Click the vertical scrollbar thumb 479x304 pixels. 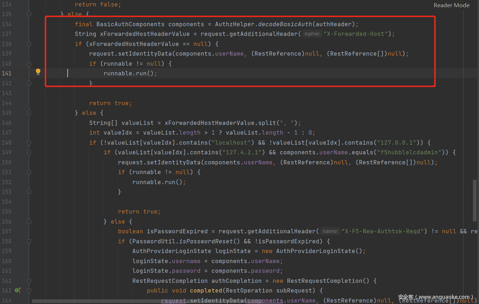(x=475, y=191)
